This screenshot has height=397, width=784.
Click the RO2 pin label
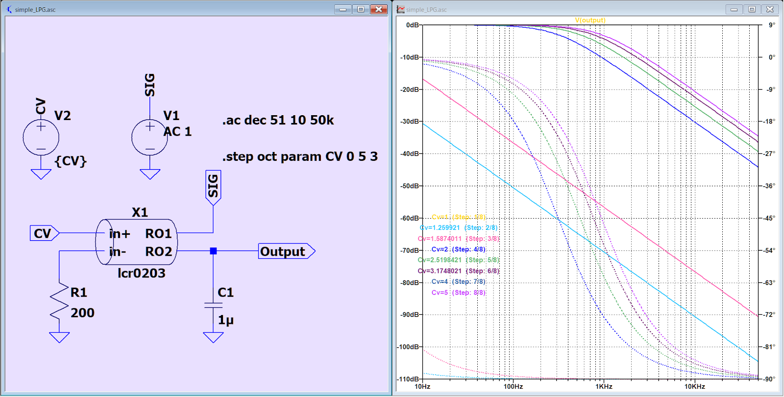159,252
